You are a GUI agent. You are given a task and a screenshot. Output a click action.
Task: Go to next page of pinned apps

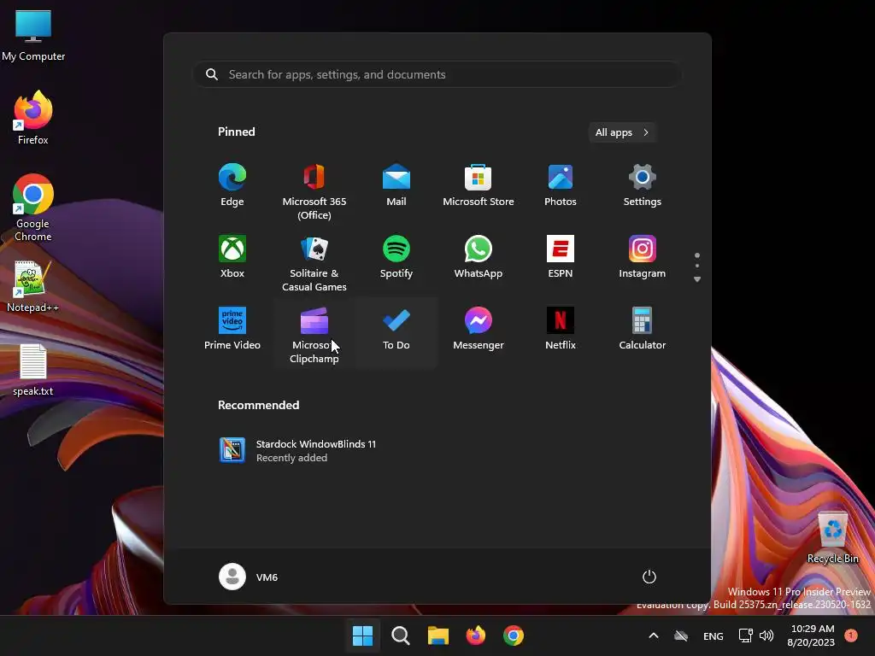tap(697, 279)
